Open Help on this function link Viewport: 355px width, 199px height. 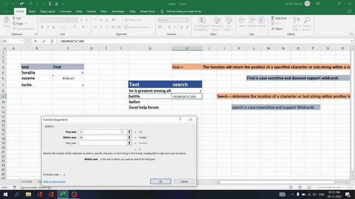(x=54, y=182)
